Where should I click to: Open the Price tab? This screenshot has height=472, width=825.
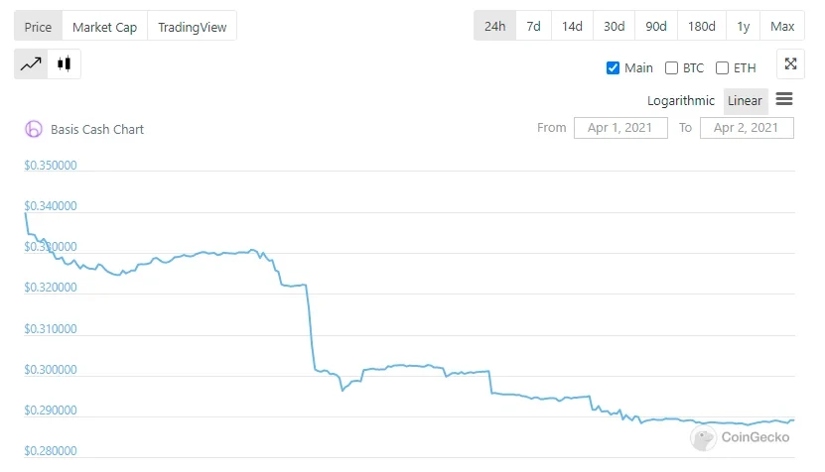[38, 27]
